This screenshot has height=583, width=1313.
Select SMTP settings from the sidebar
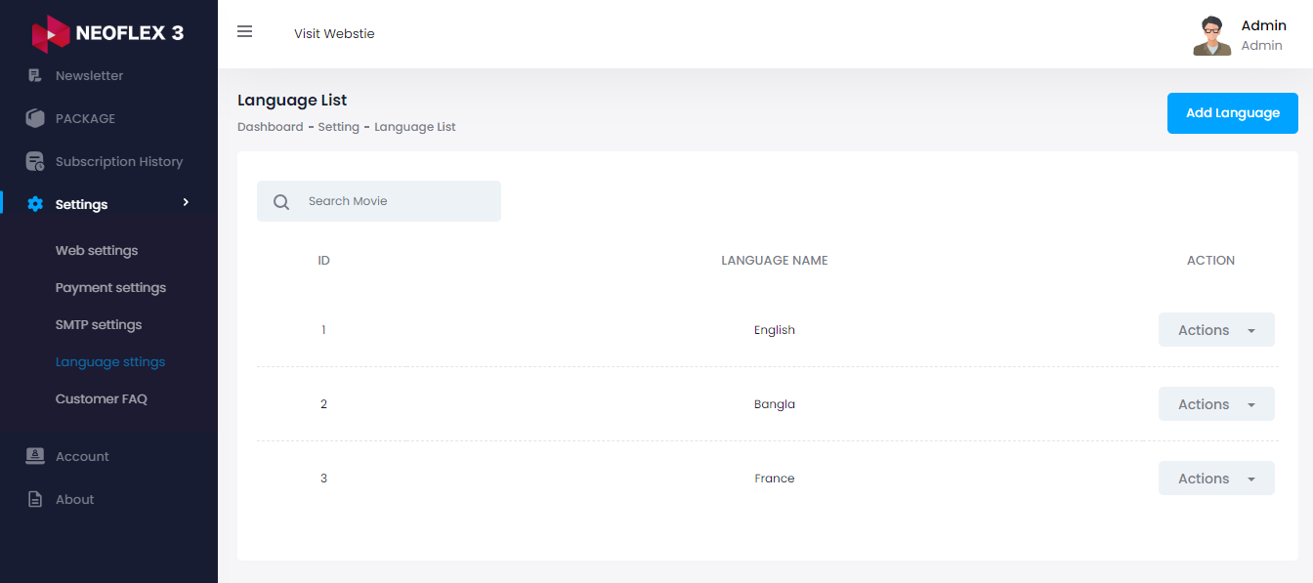point(98,324)
